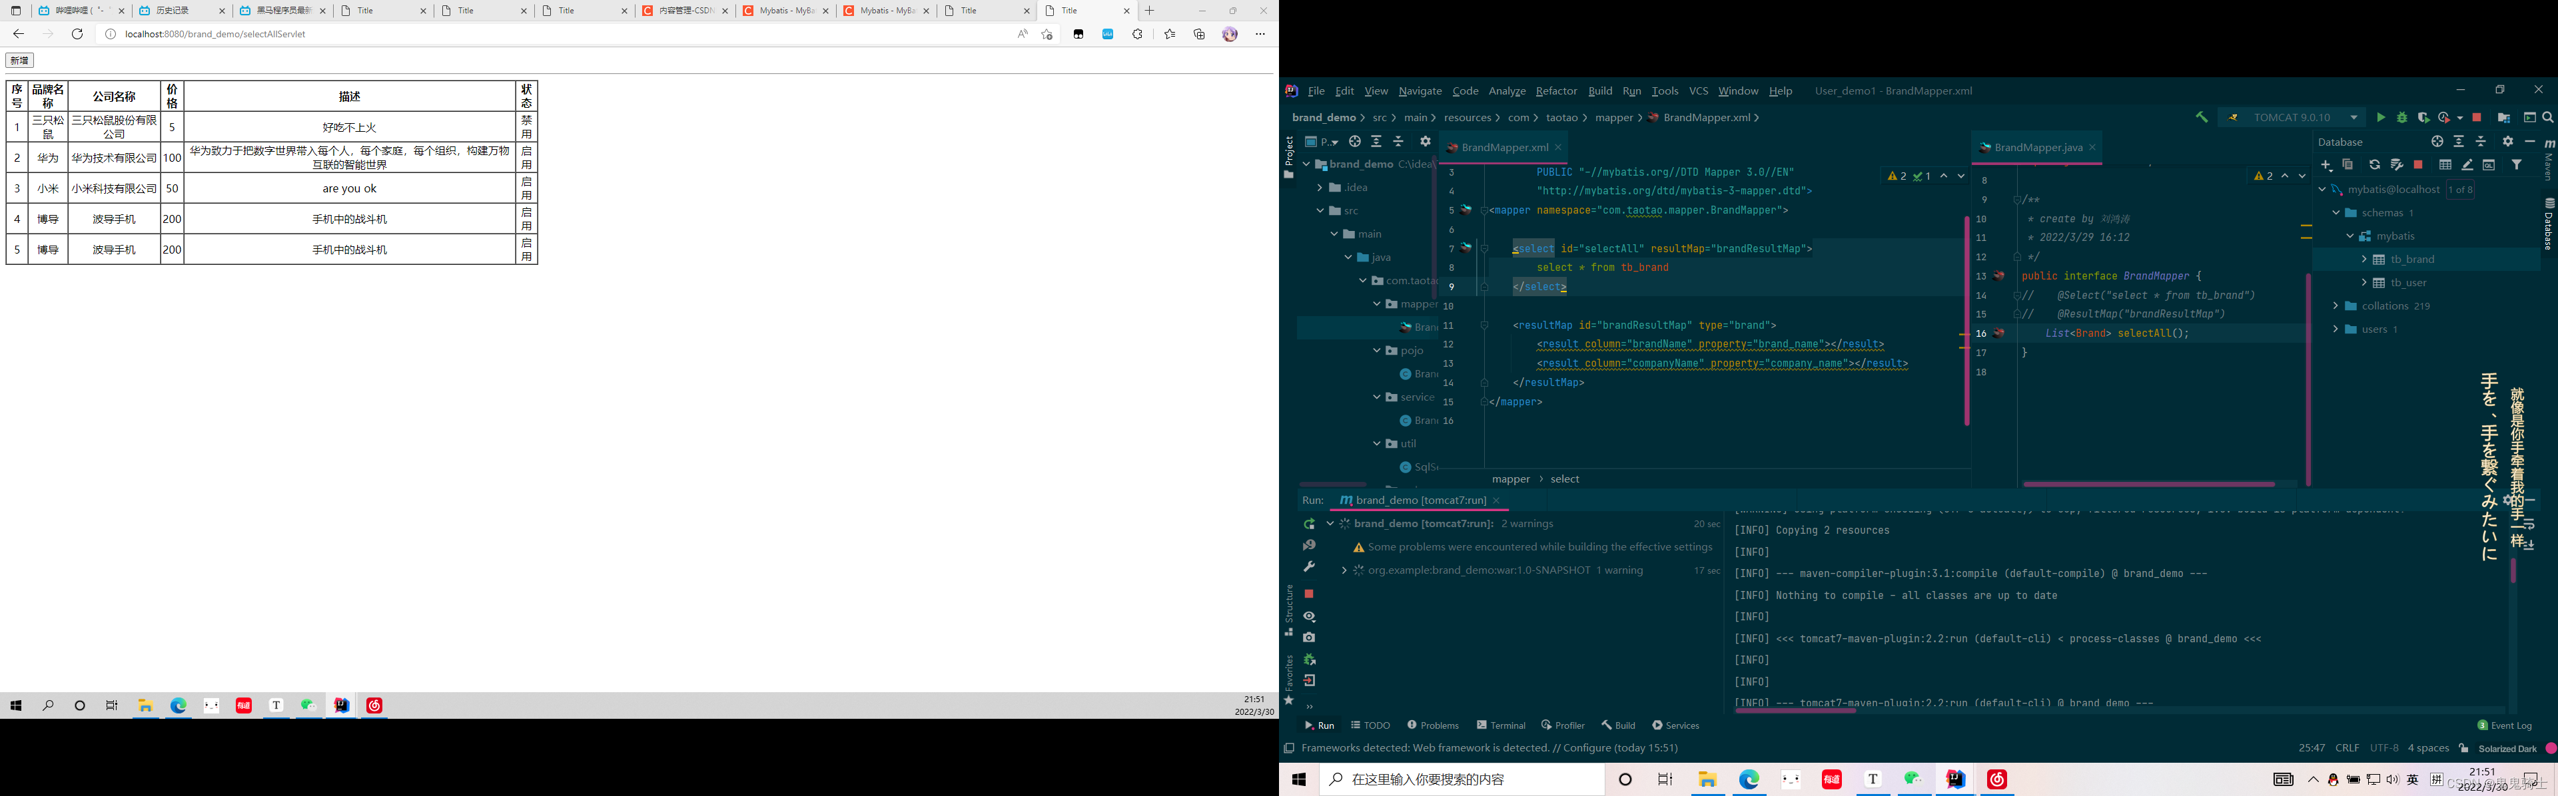The height and width of the screenshot is (796, 2558).
Task: Stop the process with Run panel red square
Action: click(x=1309, y=594)
